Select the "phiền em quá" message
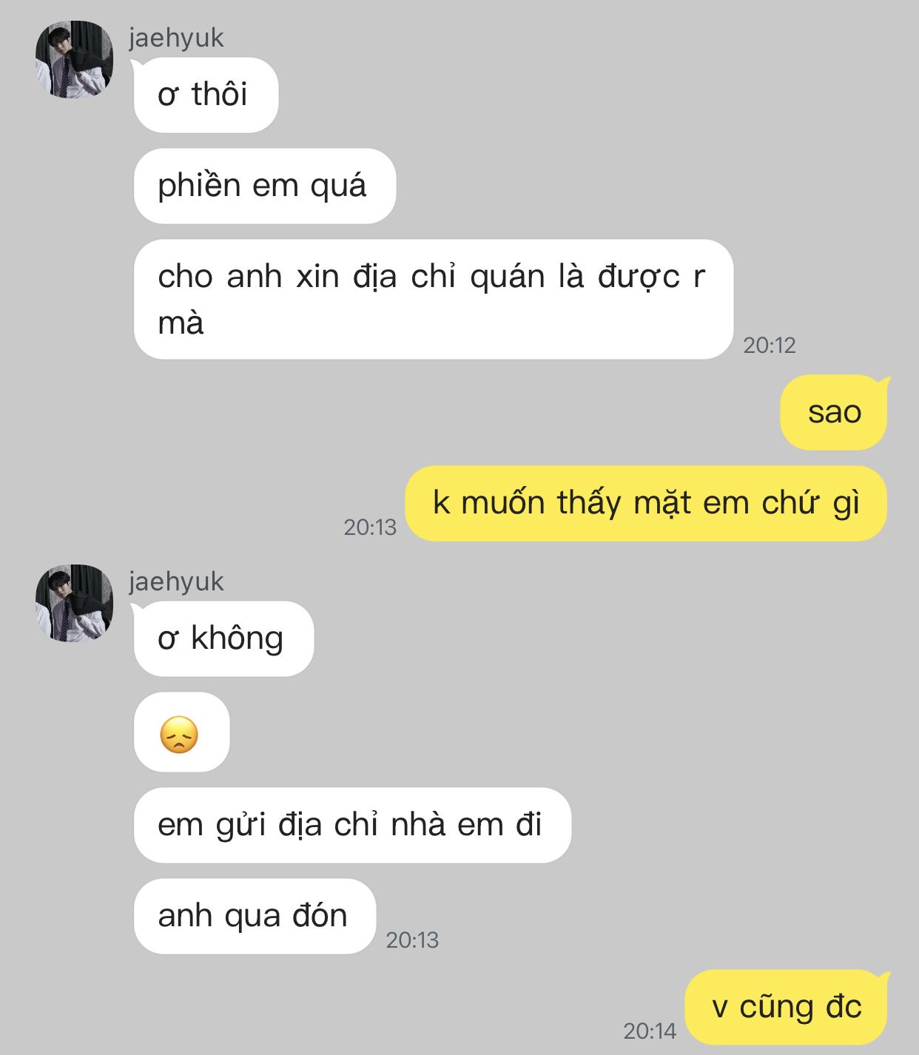Screen dimensions: 919x1055 [265, 186]
